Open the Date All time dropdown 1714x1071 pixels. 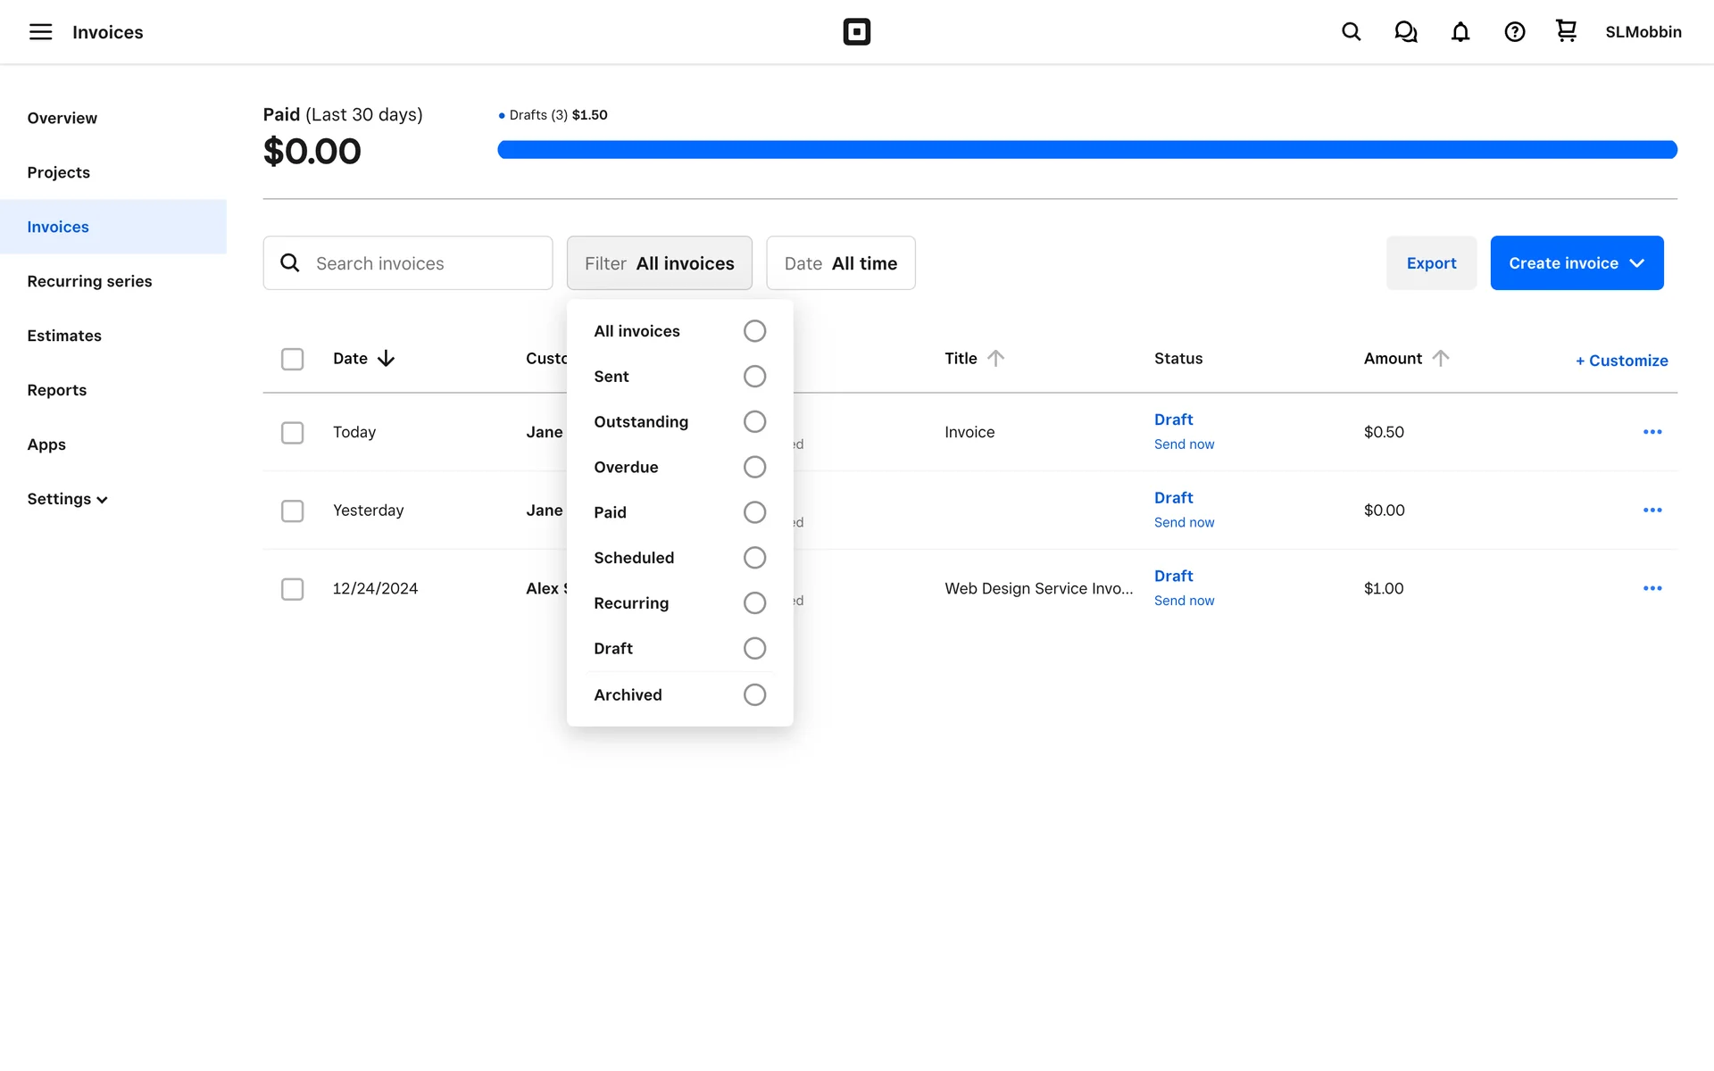pyautogui.click(x=840, y=263)
